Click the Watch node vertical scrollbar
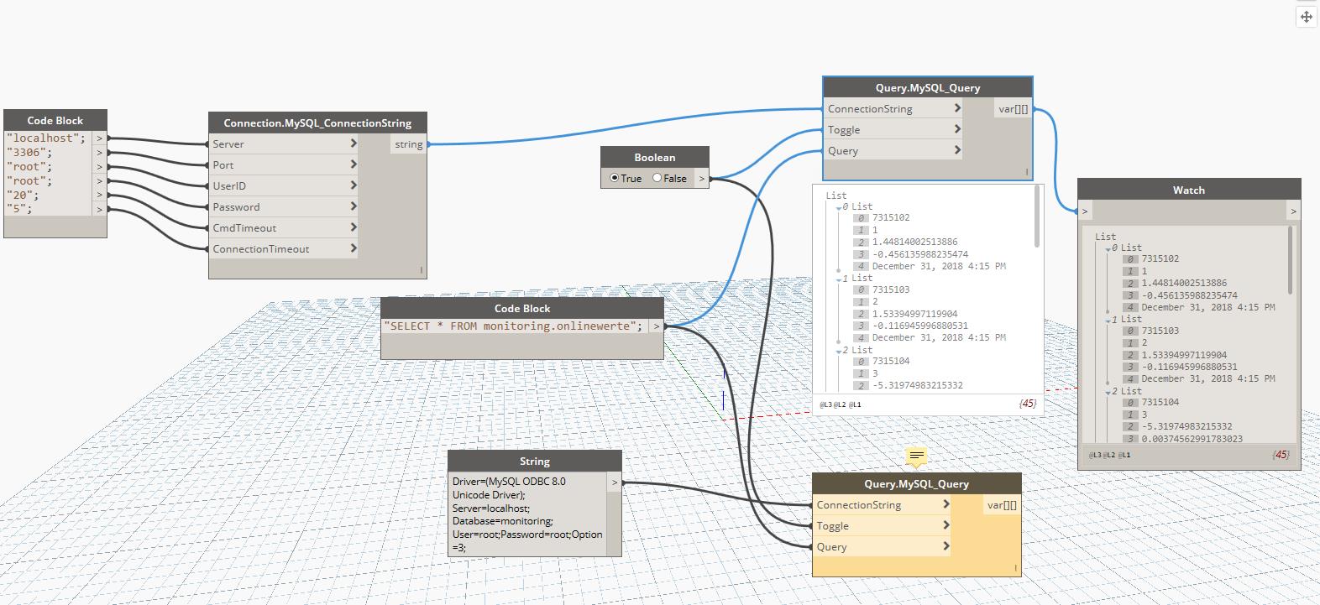 coord(1290,261)
